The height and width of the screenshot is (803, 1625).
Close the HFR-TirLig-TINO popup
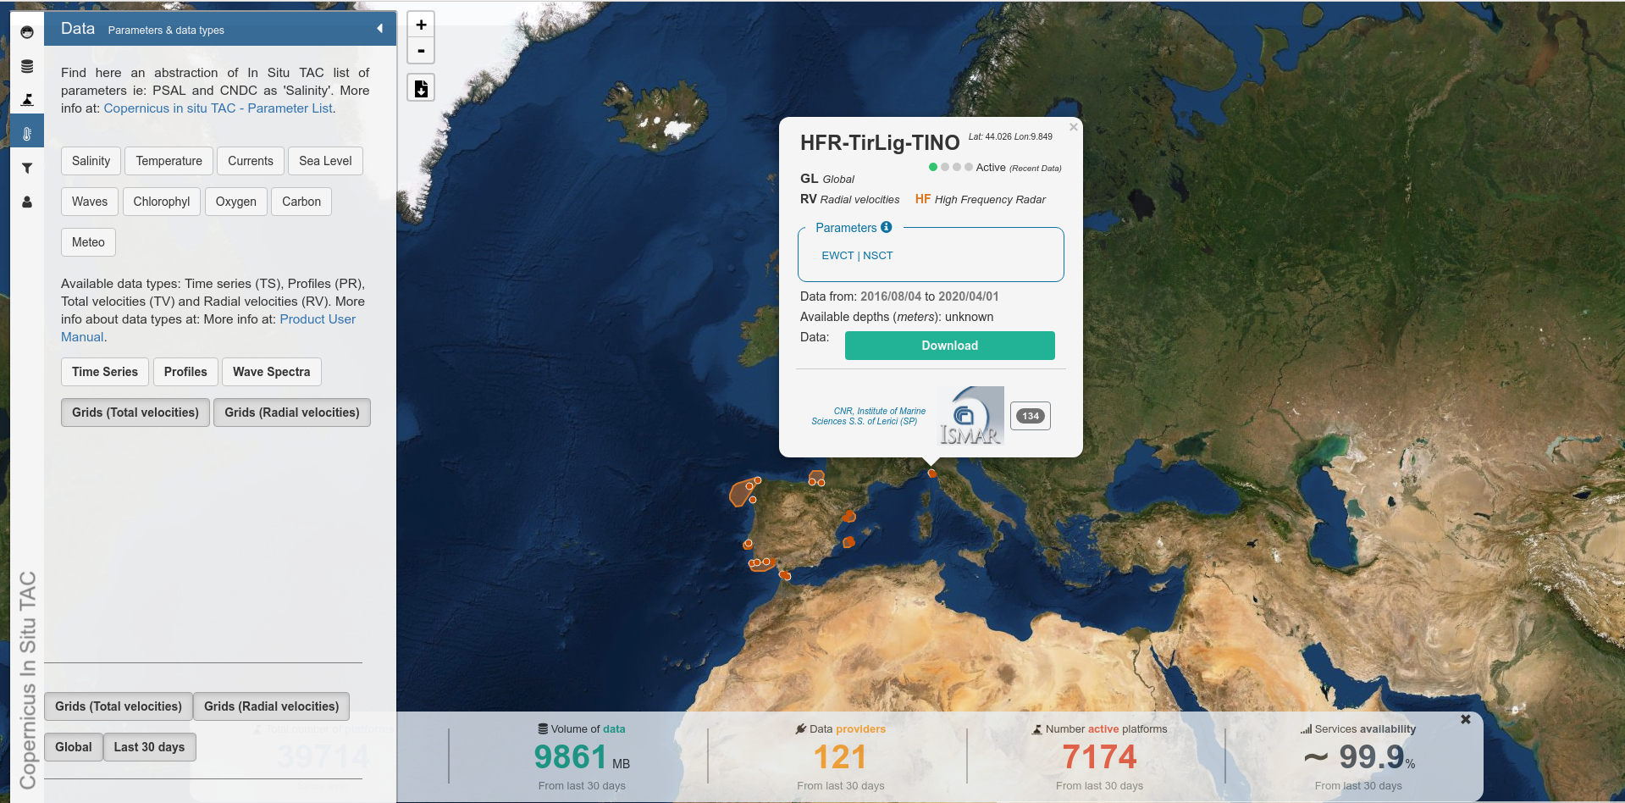1073,127
